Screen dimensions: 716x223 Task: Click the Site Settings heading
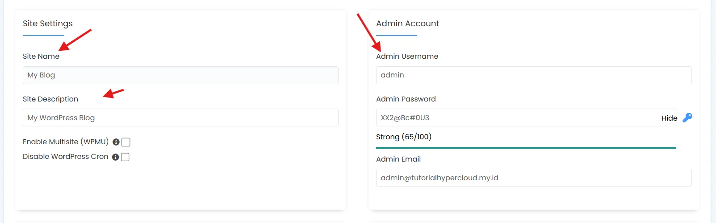point(48,24)
